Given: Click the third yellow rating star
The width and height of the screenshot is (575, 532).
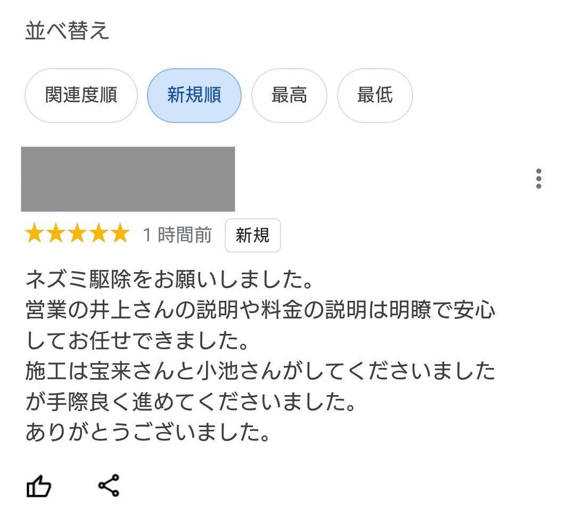Looking at the screenshot, I should (x=77, y=234).
